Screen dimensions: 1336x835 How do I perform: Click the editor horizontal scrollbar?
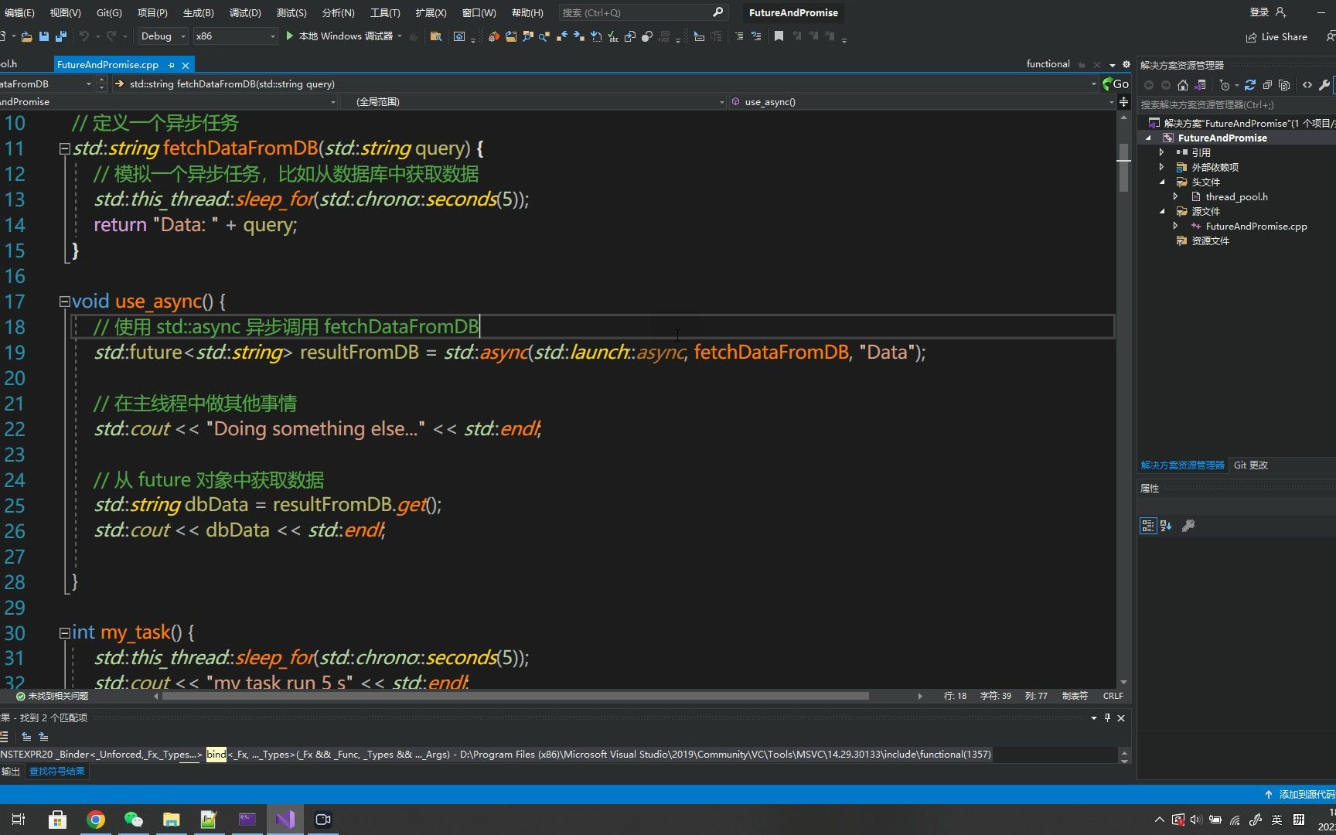516,696
